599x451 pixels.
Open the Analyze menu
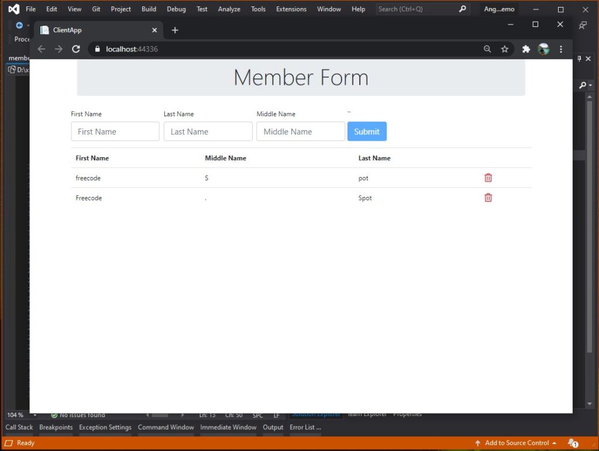coord(229,9)
